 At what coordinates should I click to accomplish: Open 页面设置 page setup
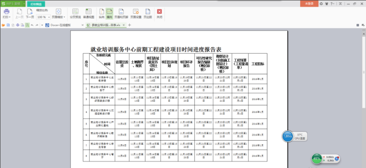pos(136,14)
